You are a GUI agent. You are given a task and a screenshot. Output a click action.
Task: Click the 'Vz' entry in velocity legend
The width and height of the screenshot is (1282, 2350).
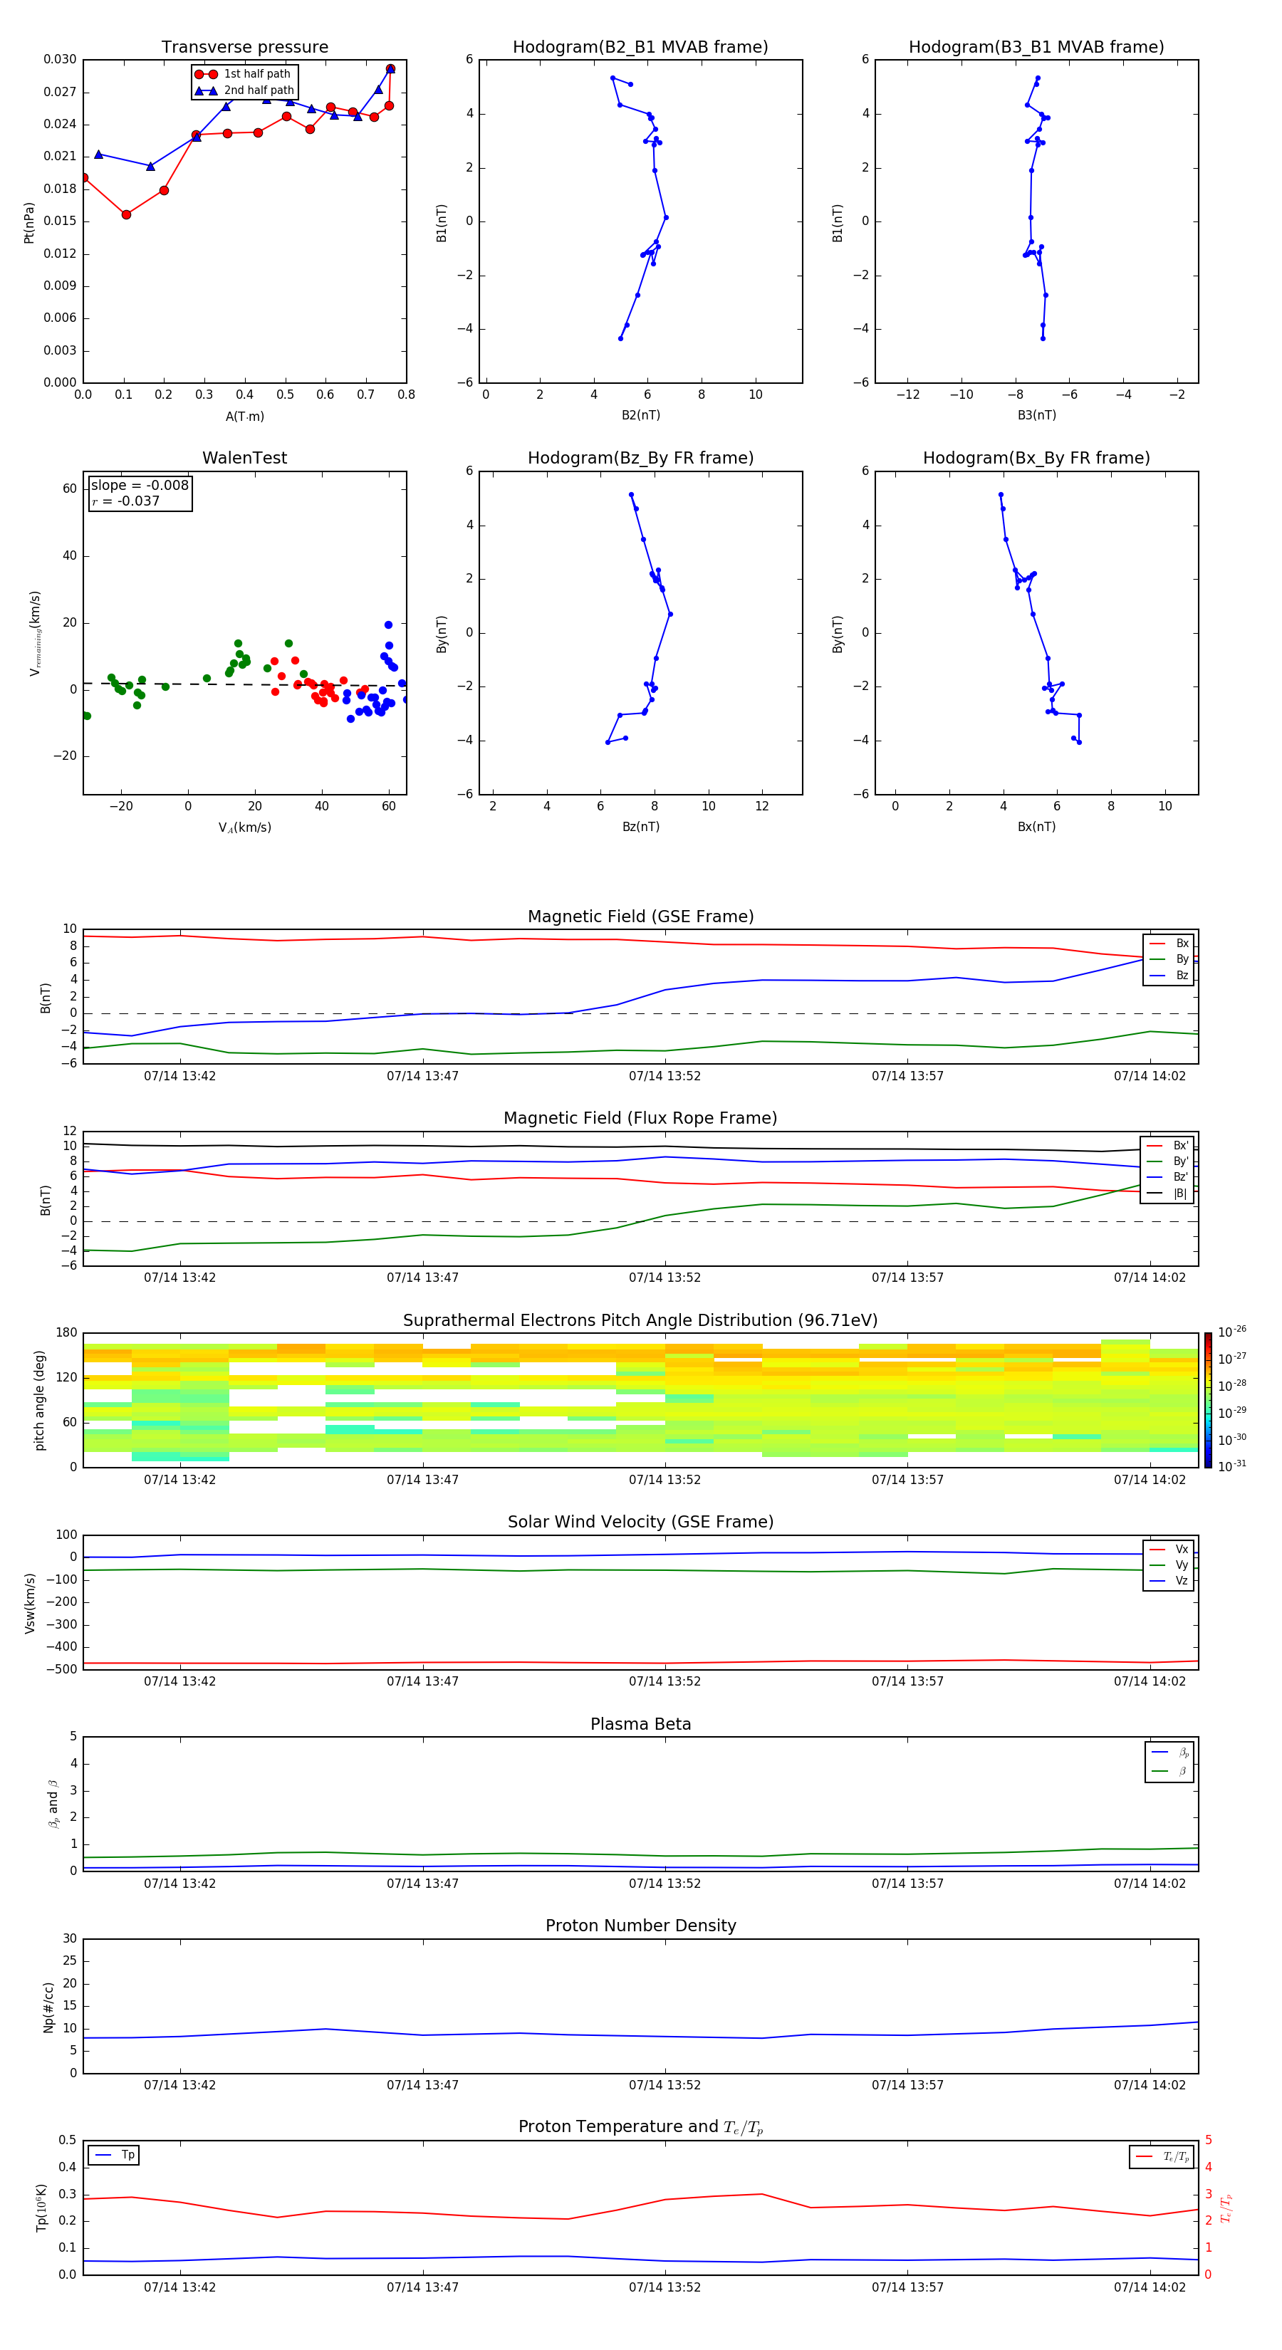[x=1169, y=1581]
